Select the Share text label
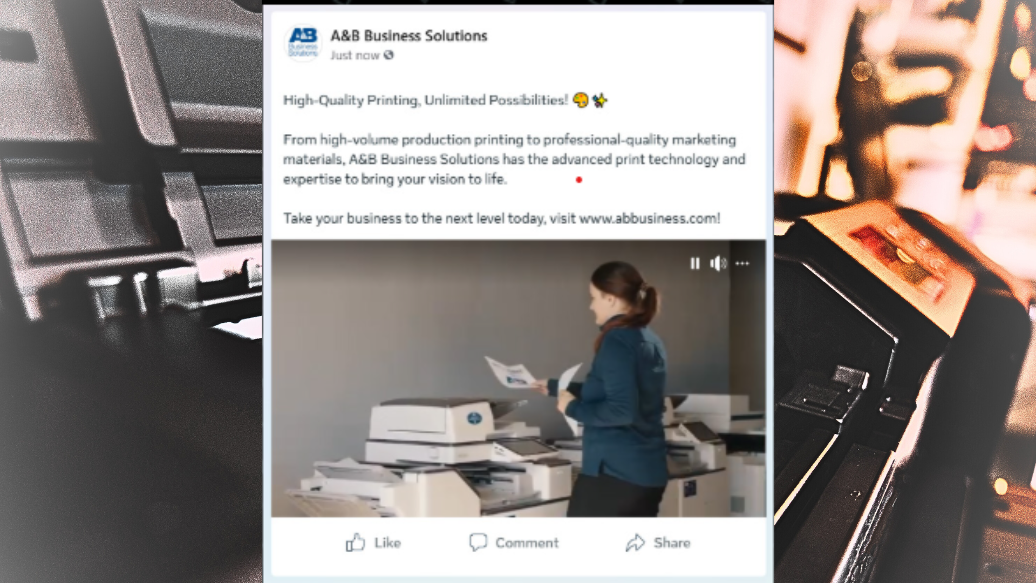Image resolution: width=1036 pixels, height=583 pixels. click(672, 543)
